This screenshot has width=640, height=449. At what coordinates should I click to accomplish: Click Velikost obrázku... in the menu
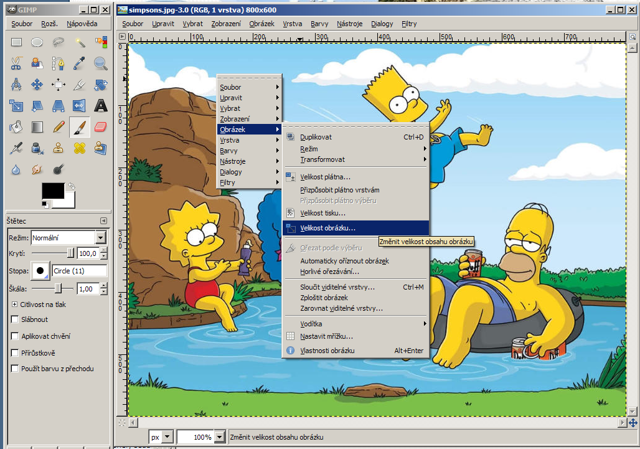(x=327, y=229)
